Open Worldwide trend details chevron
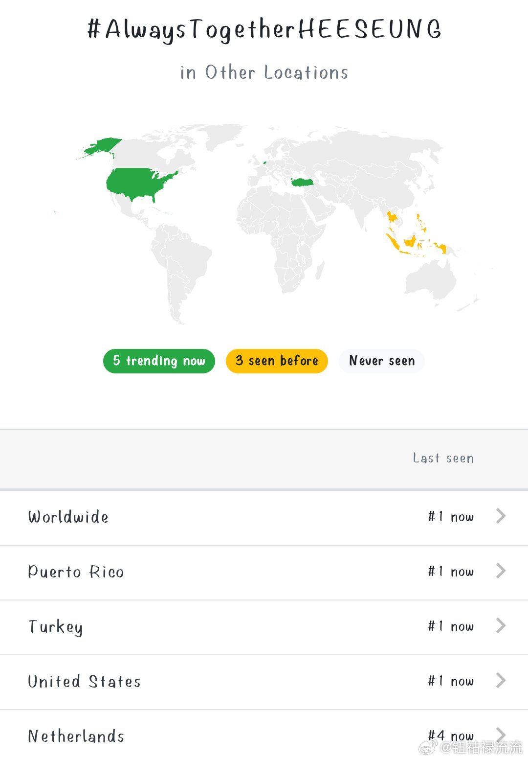 pyautogui.click(x=501, y=516)
